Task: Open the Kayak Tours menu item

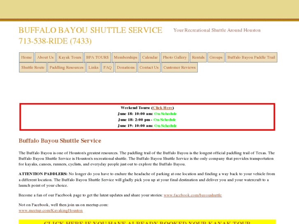Action: point(70,58)
